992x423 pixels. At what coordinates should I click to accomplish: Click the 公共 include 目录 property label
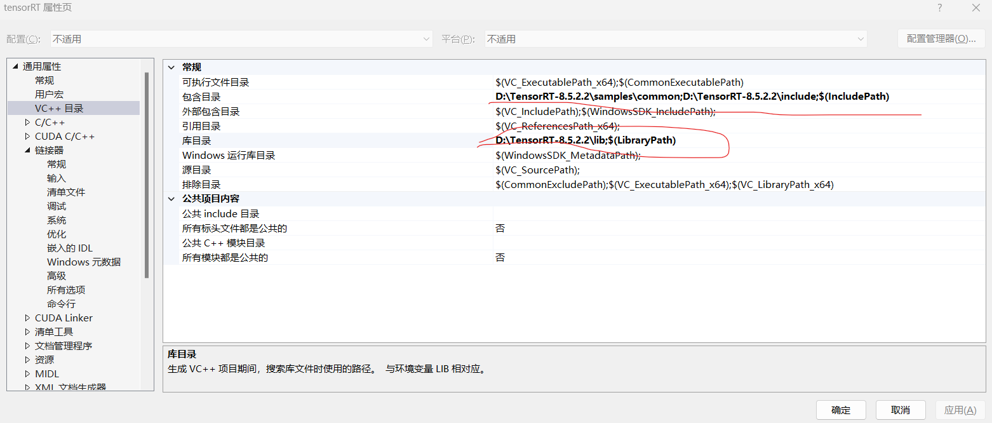pos(221,214)
